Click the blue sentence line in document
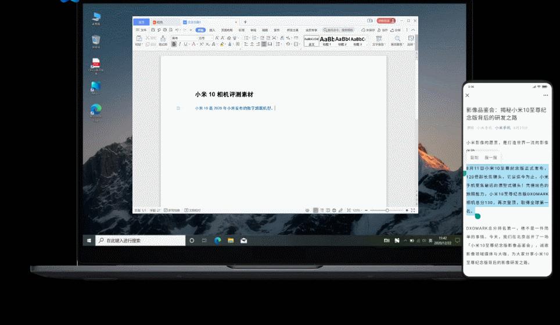 tap(234, 108)
